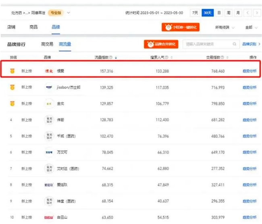Click the 白云山 brand name
The width and height of the screenshot is (262, 224).
click(62, 217)
